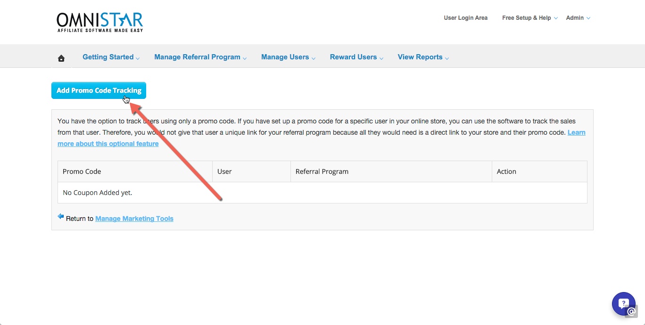Expand the Admin dropdown menu
Image resolution: width=645 pixels, height=325 pixels.
(575, 17)
